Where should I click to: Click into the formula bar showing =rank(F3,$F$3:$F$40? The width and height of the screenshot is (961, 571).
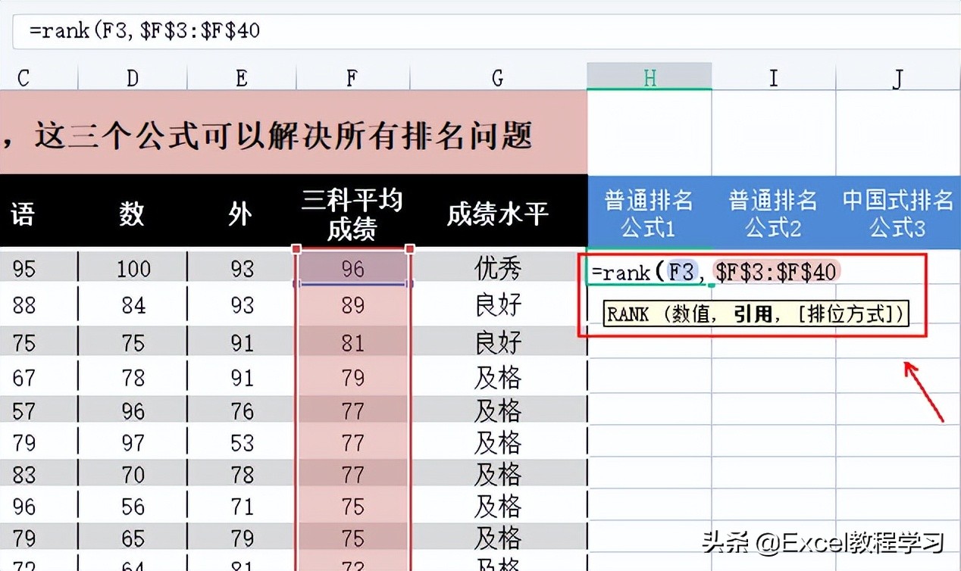tap(485, 31)
